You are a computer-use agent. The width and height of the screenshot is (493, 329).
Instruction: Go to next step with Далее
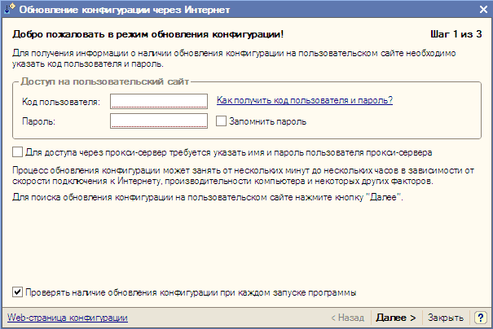(x=396, y=318)
